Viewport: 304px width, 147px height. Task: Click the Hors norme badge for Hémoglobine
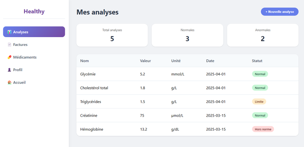click(x=263, y=129)
